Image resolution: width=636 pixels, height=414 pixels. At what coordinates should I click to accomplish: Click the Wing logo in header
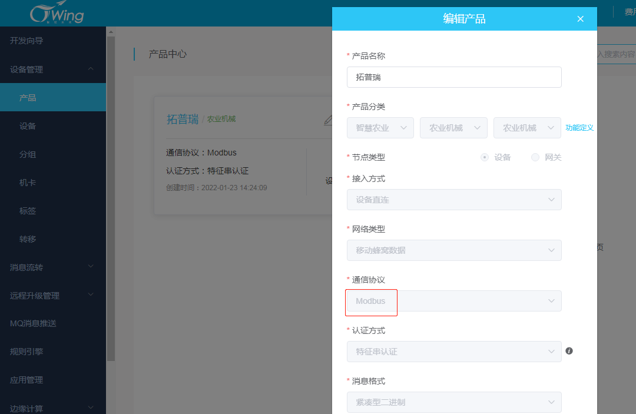(57, 13)
